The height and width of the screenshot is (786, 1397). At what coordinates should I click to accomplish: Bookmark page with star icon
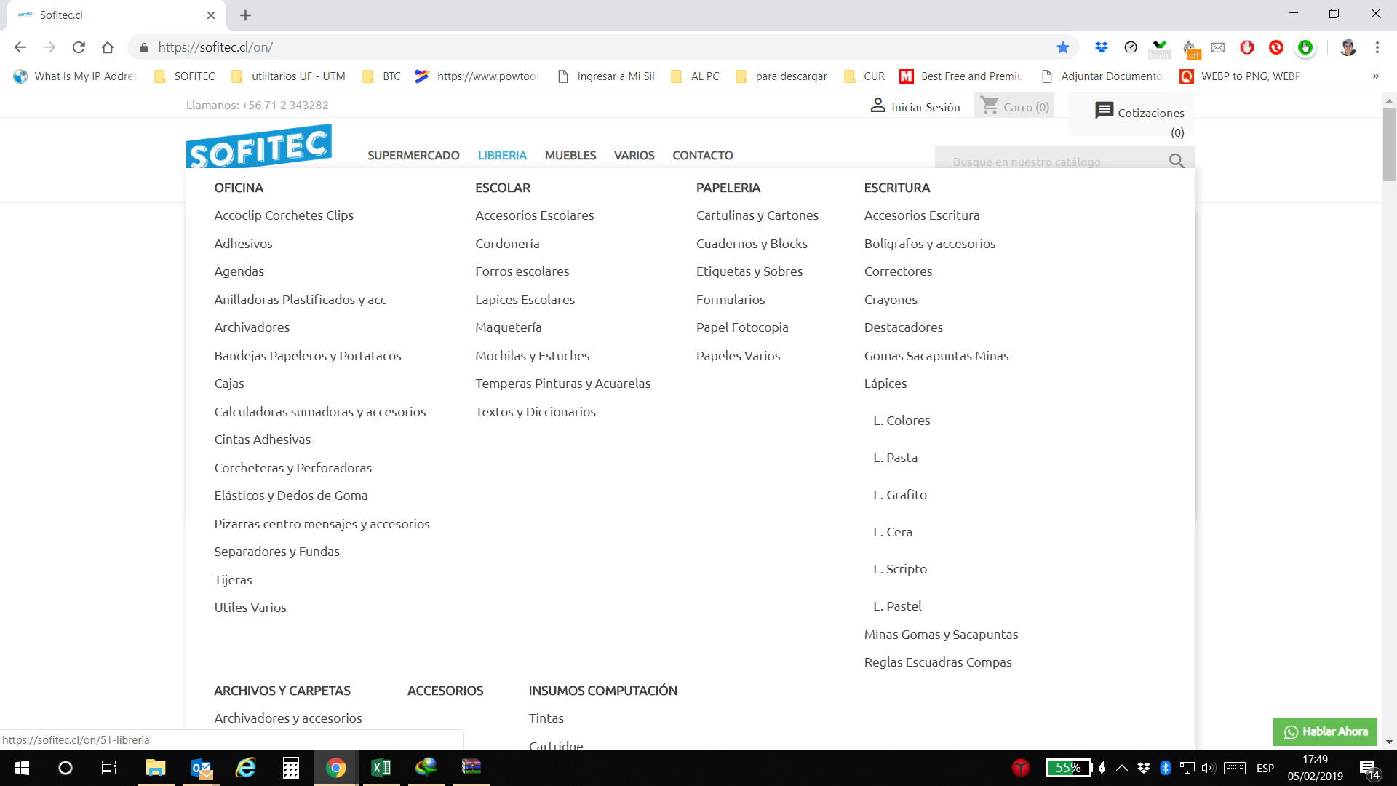click(1063, 47)
